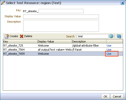
Task: Click Use link for RT_sitesite_T25
Action: (109, 46)
